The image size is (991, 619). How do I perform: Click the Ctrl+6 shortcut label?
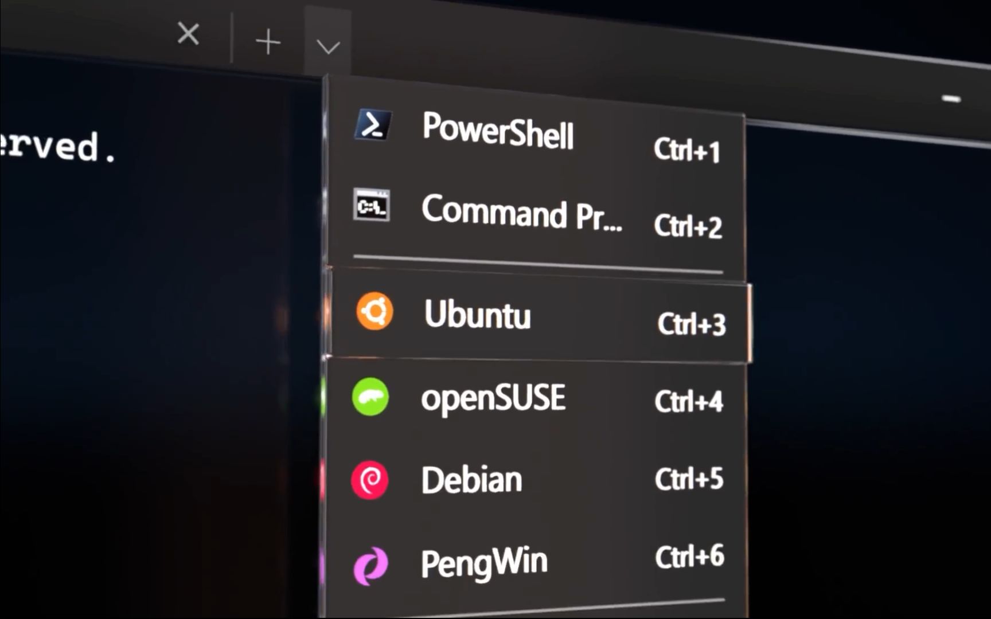pos(690,557)
